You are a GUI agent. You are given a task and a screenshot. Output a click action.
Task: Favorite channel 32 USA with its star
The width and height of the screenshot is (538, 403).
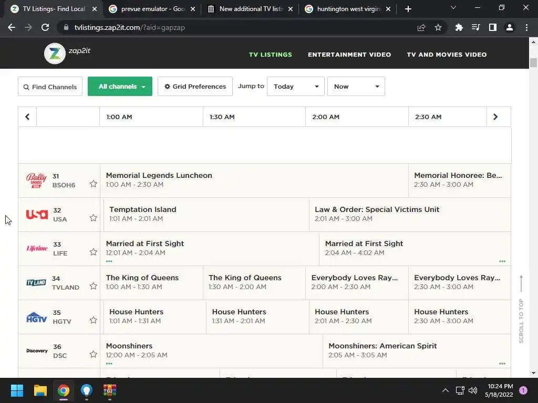(x=94, y=218)
